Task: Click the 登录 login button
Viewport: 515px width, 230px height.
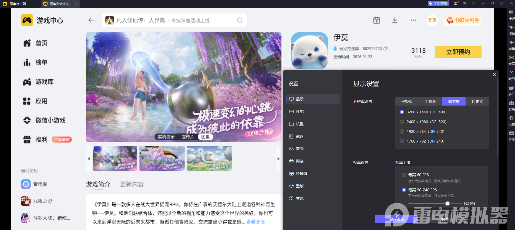Action: point(432,20)
